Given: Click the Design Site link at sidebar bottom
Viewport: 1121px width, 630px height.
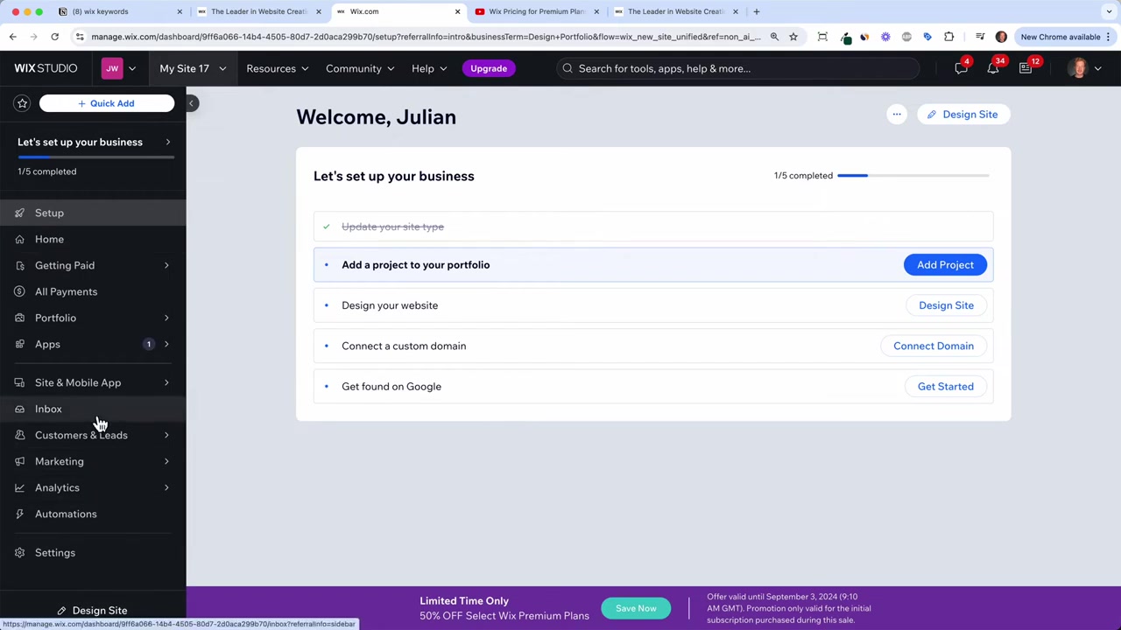Looking at the screenshot, I should click(93, 610).
